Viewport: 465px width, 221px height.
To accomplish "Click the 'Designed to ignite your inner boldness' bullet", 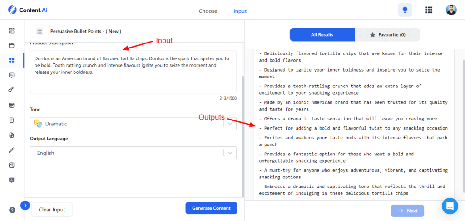I will pos(349,73).
